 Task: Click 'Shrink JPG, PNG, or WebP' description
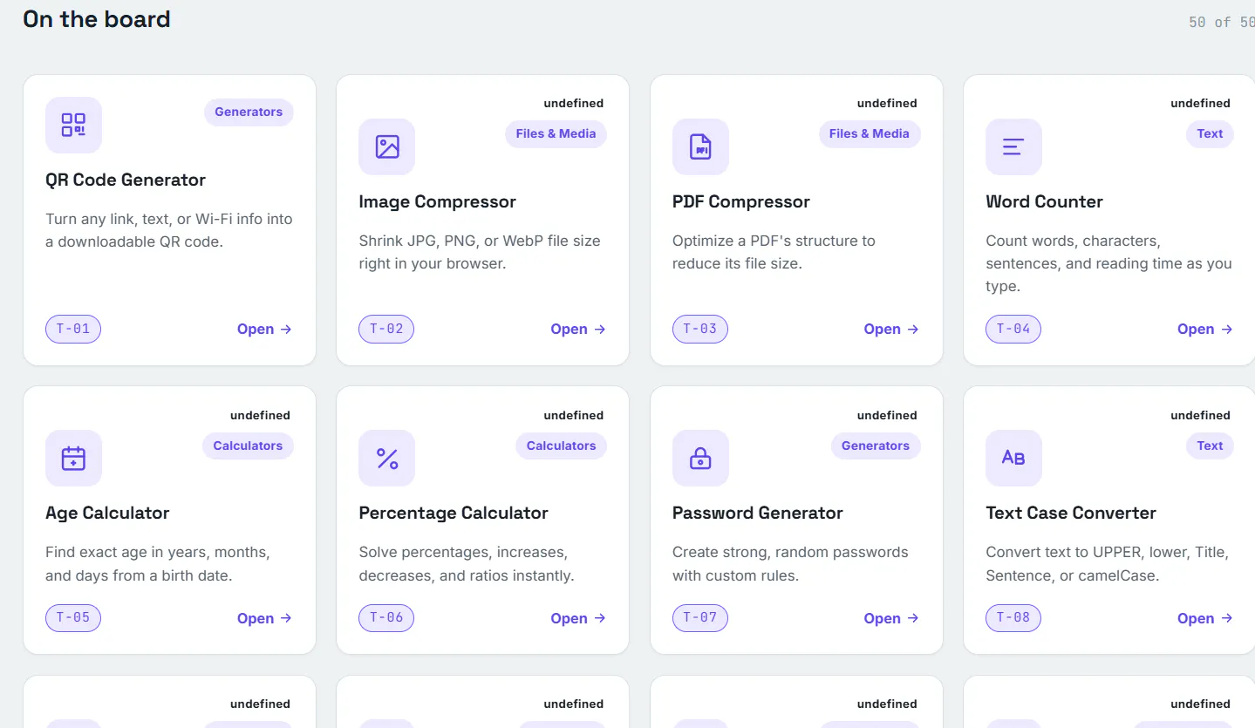pos(480,252)
